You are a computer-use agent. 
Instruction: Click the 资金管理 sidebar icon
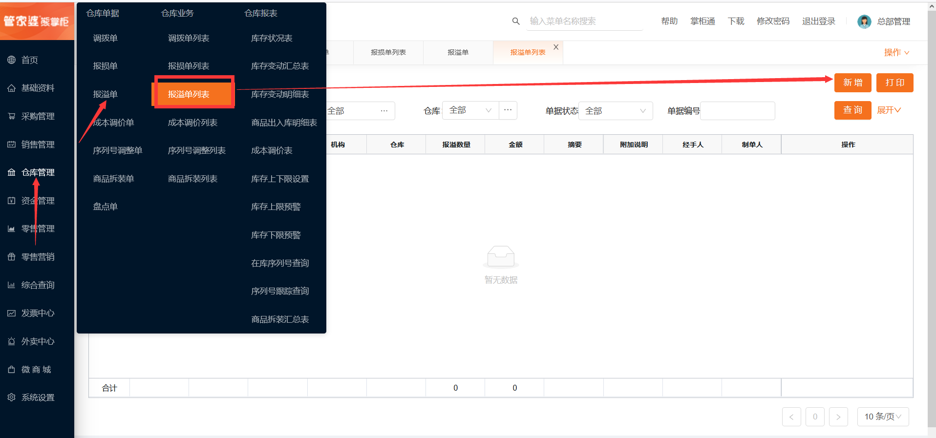pyautogui.click(x=11, y=201)
